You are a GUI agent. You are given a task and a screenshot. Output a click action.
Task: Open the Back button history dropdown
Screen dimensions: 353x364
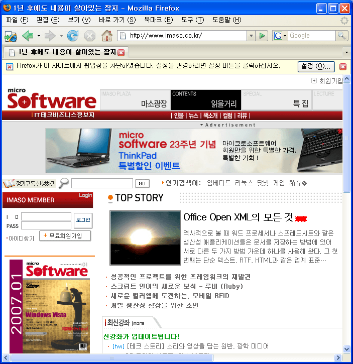(x=39, y=36)
